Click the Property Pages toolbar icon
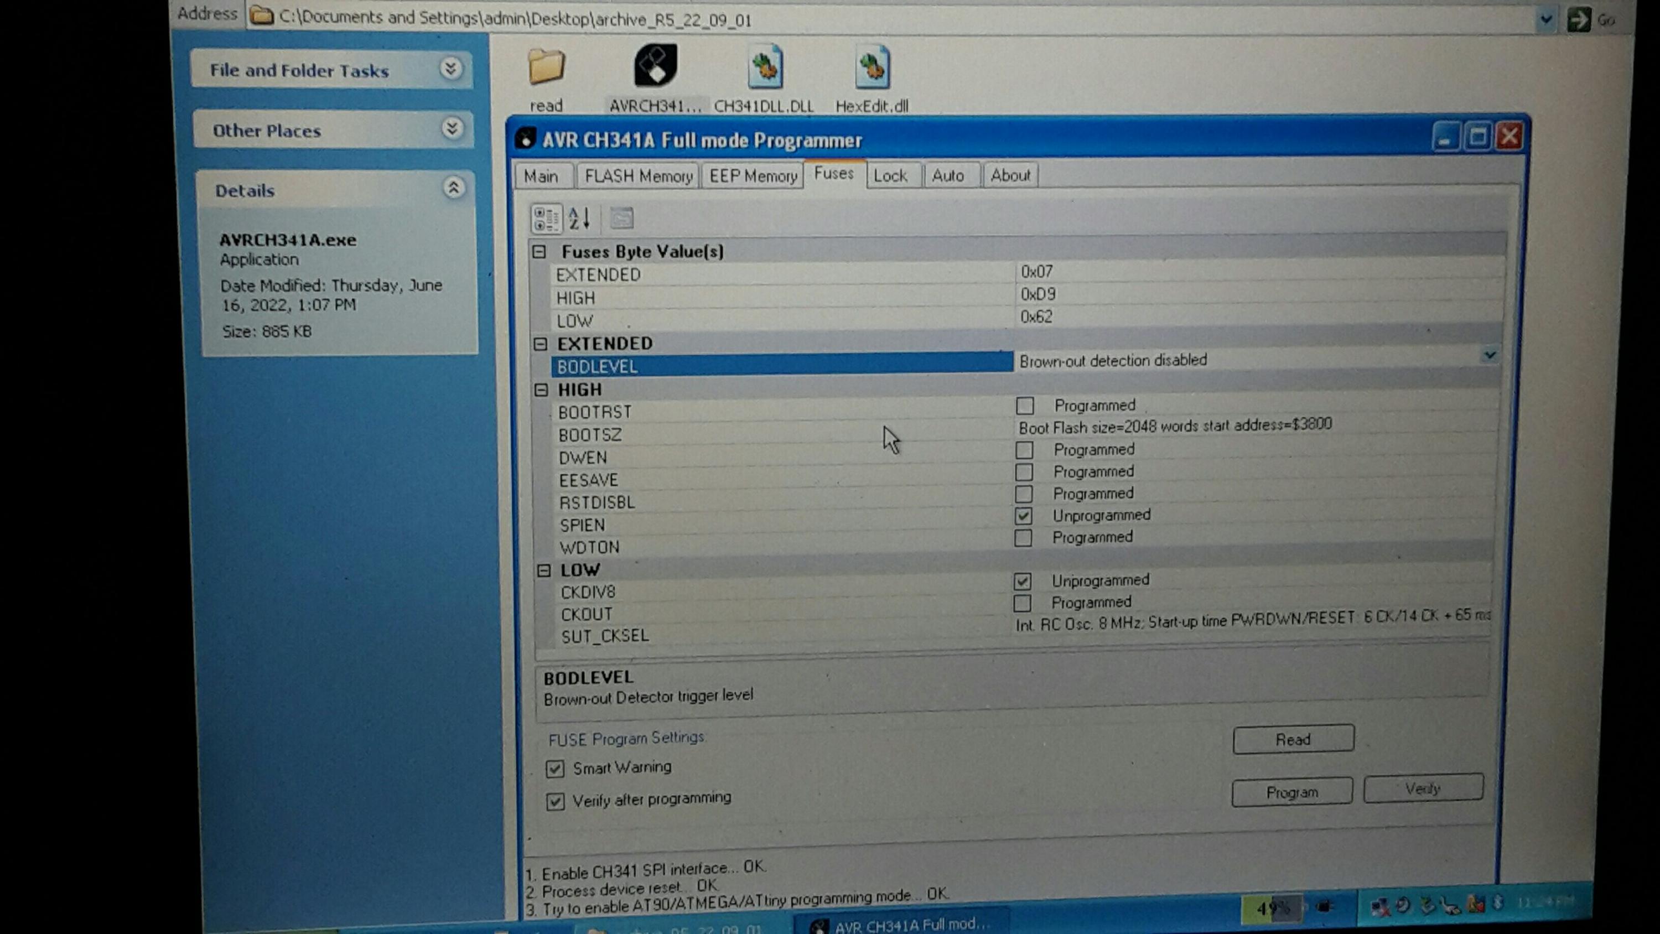 pos(621,219)
